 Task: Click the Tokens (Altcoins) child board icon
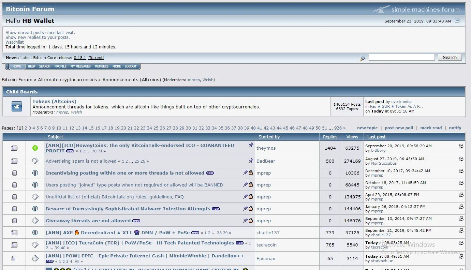pyautogui.click(x=16, y=106)
